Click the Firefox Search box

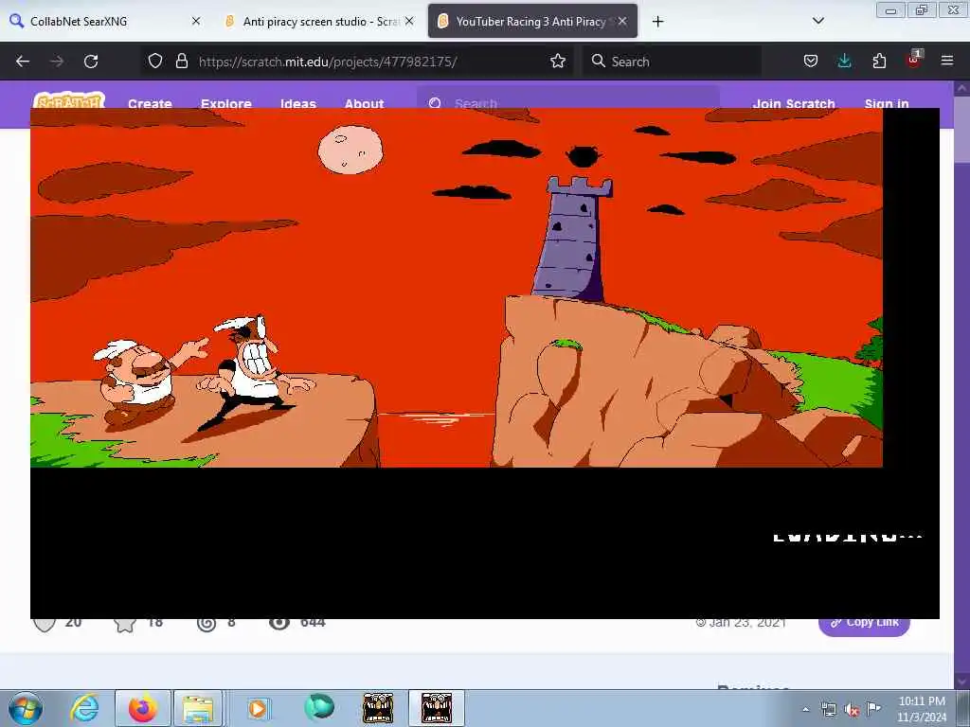672,62
